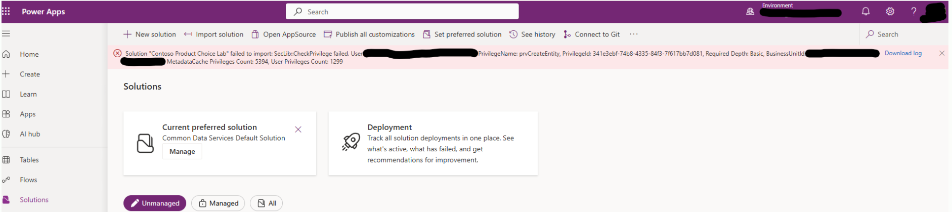952x212 pixels.
Task: Click the AI hub brain icon
Action: pyautogui.click(x=6, y=134)
